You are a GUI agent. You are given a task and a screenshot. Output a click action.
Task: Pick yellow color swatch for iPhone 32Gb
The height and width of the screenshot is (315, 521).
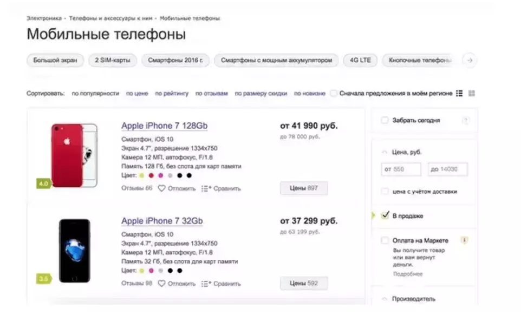[142, 271]
